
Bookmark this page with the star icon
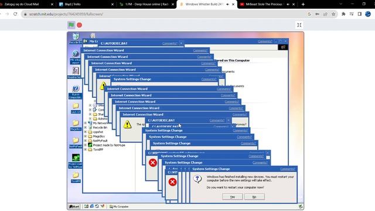[333, 14]
